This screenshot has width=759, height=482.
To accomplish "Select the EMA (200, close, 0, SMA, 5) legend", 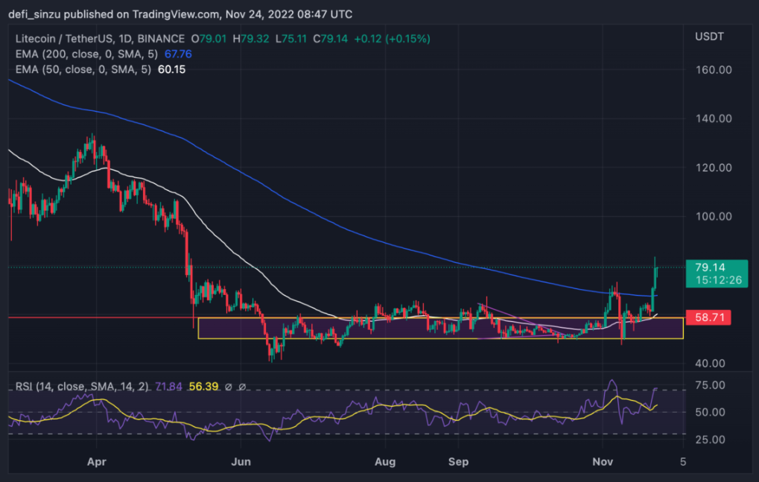I will point(86,54).
